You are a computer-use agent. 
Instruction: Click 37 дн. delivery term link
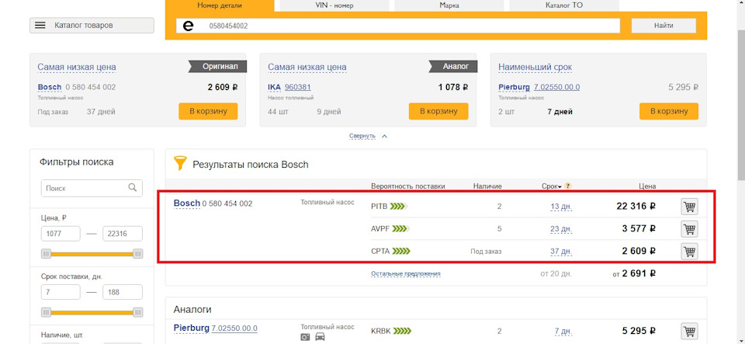561,251
